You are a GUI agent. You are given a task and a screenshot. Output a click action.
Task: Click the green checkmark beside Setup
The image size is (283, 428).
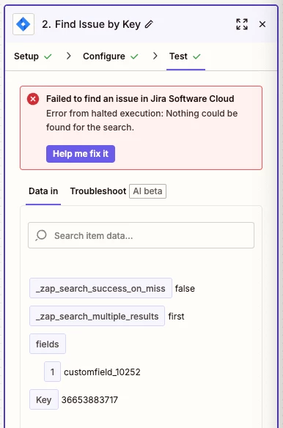click(48, 56)
